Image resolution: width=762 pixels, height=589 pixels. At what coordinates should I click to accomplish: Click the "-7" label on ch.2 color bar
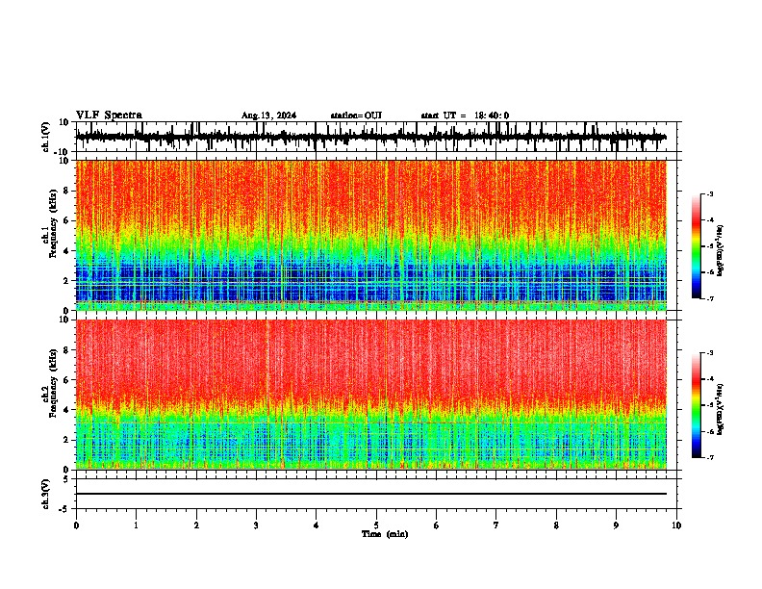click(710, 457)
